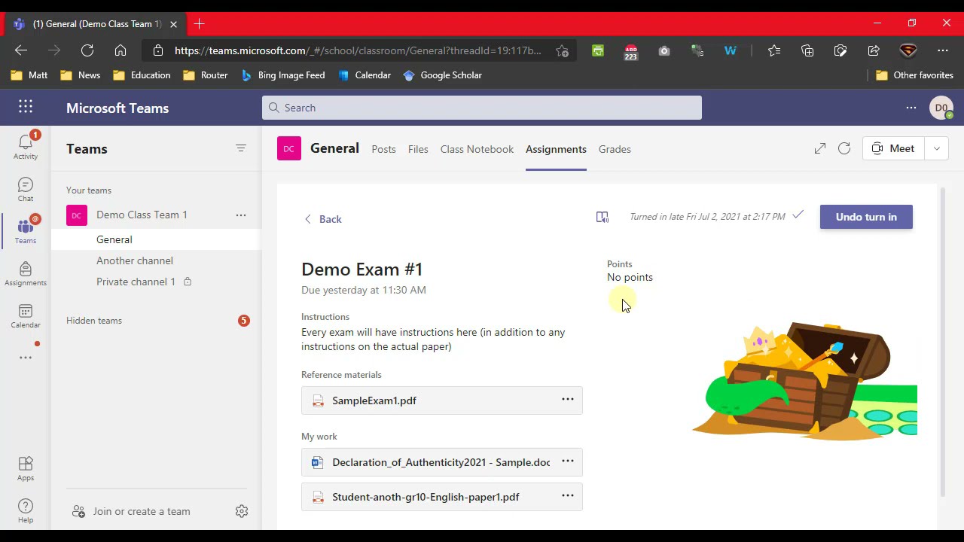Image resolution: width=964 pixels, height=542 pixels.
Task: Open the app launcher waffle grid
Action: (26, 107)
